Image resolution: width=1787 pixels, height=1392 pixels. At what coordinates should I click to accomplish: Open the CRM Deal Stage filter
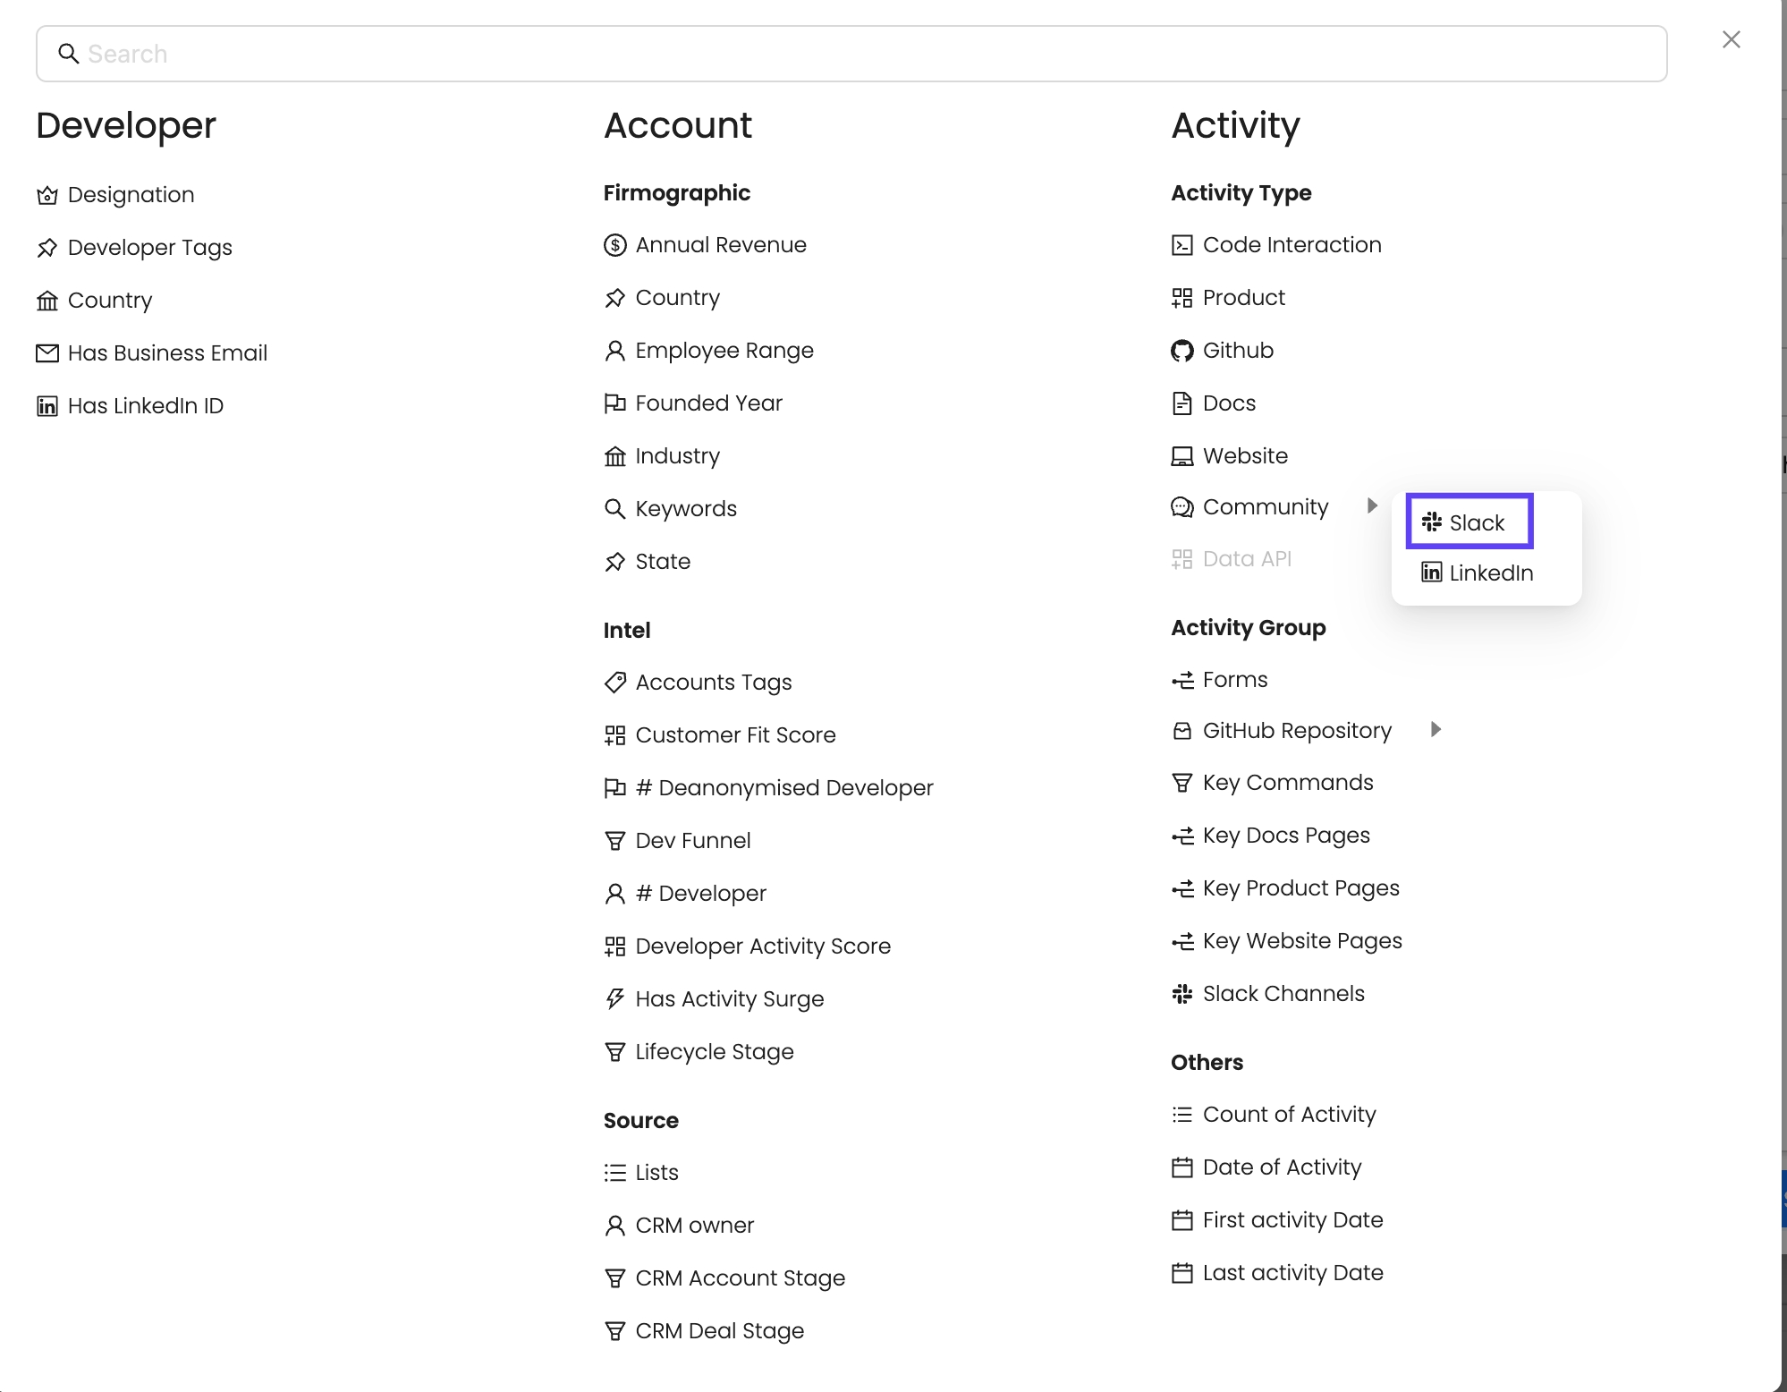[719, 1331]
